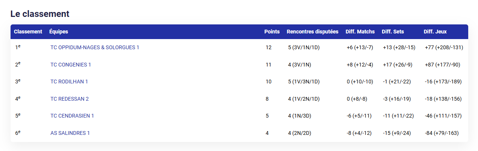This screenshot has width=478, height=151.
Task: Open TC OPPIDUM-NAGES & SOLORGUES 1 team link
Action: 95,47
